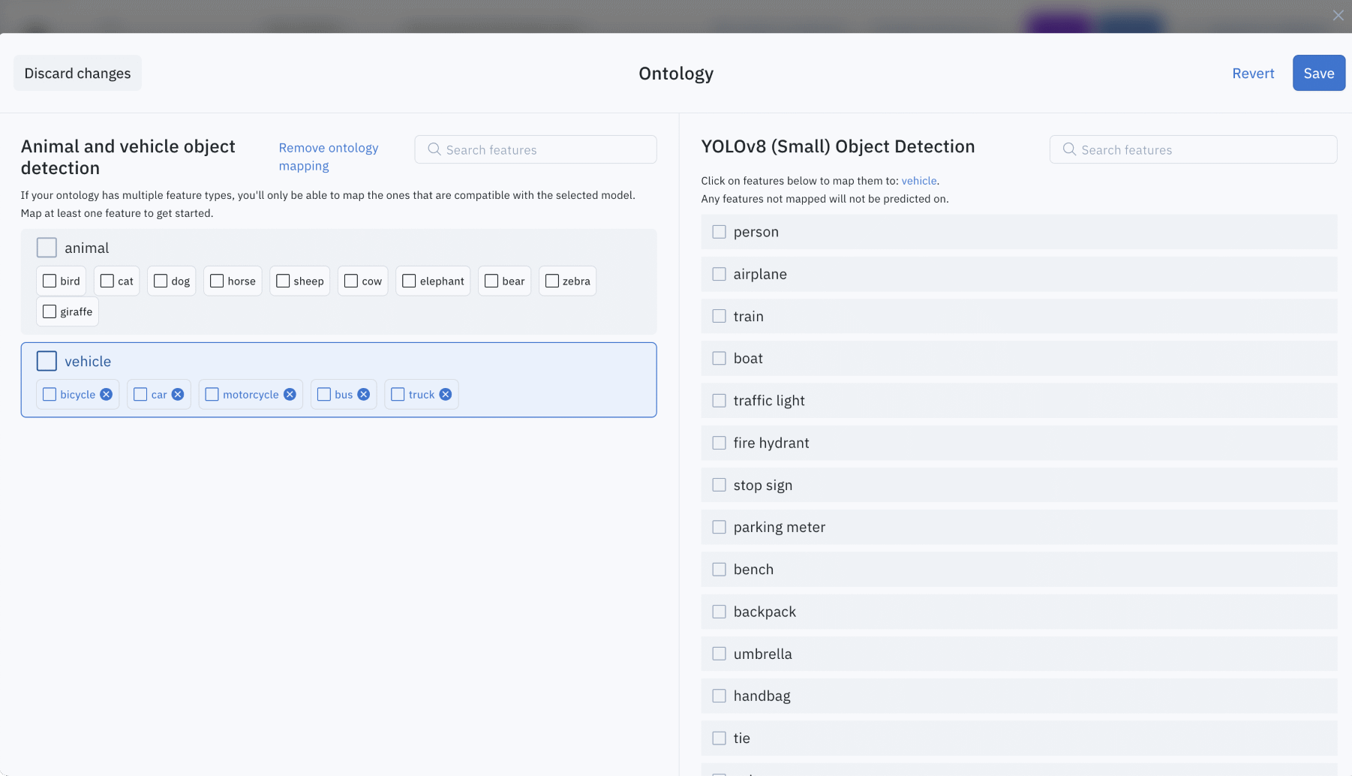
Task: Check the cow feature checkbox
Action: click(351, 281)
